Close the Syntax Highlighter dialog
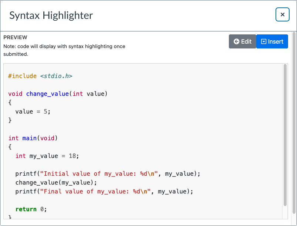 pos(282,14)
